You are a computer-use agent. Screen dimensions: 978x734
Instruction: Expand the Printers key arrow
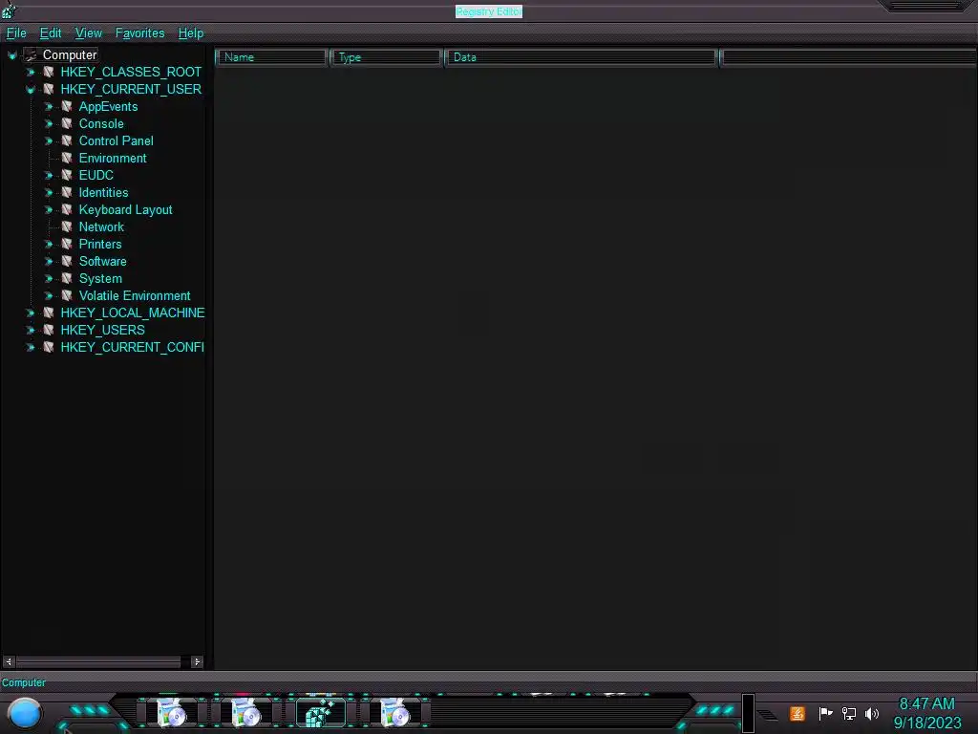pos(48,244)
